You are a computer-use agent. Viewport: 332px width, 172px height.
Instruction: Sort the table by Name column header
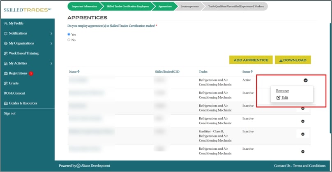74,72
